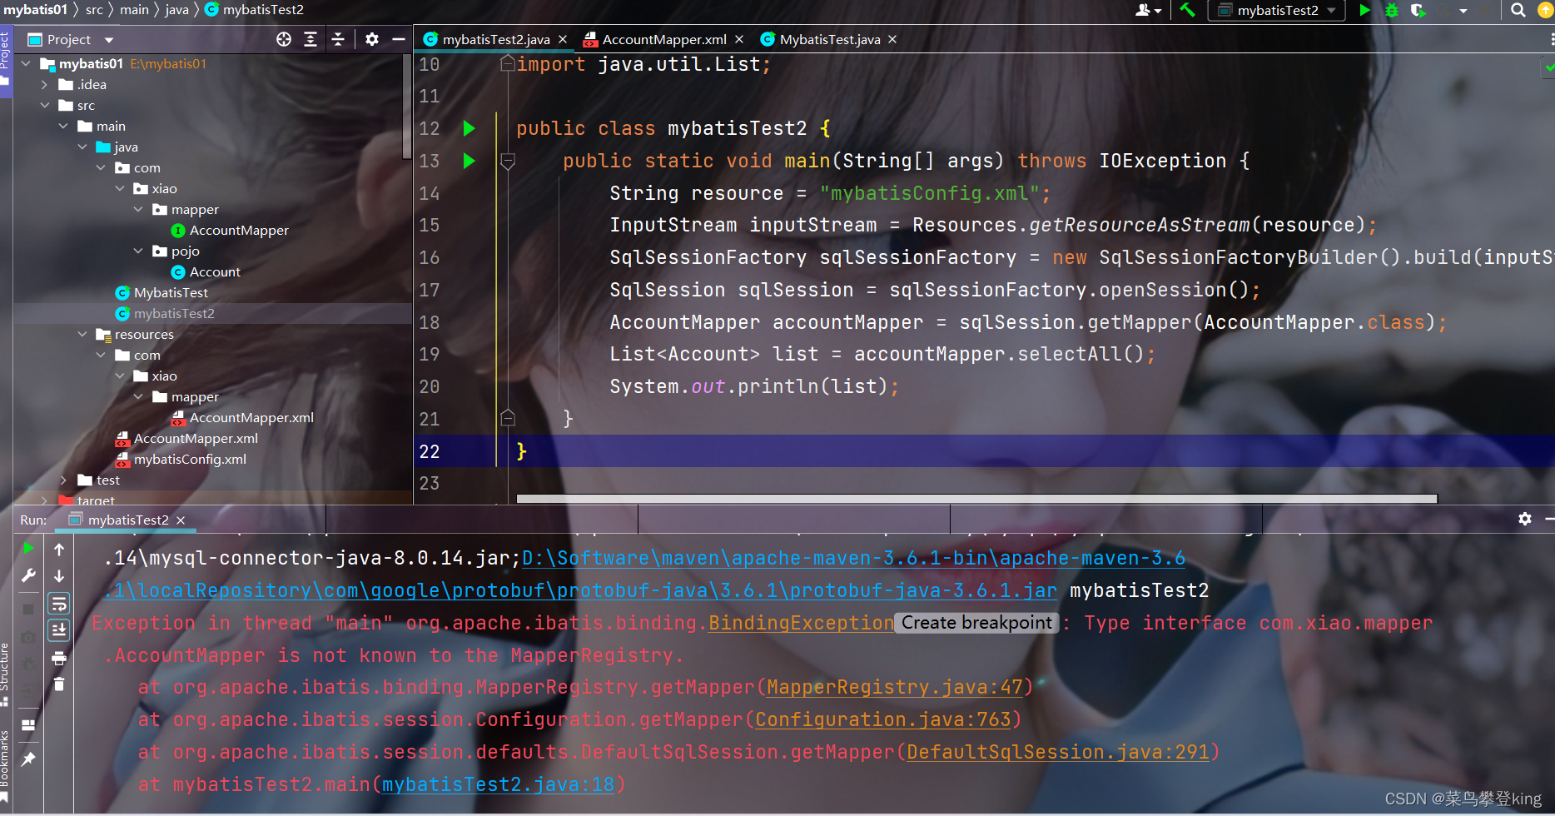The width and height of the screenshot is (1555, 816).
Task: Collapse the mapper folder in the tree
Action: (x=138, y=209)
